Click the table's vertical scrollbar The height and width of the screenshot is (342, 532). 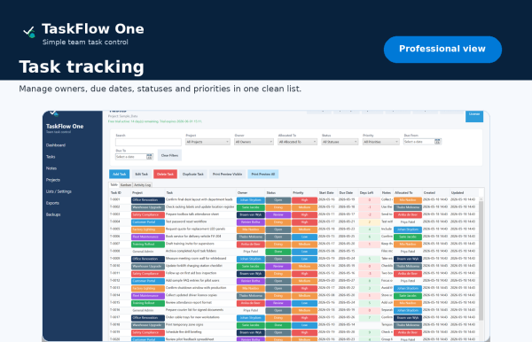481,261
